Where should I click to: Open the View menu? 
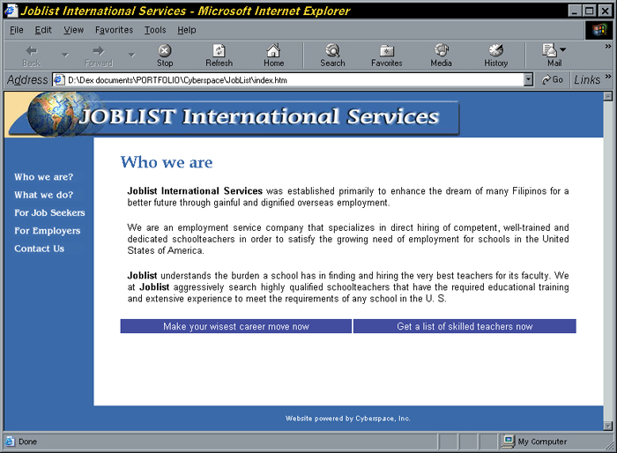coord(73,30)
